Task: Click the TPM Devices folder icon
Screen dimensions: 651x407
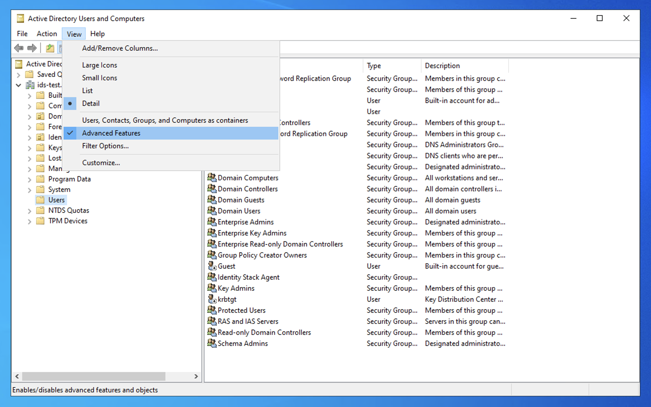Action: tap(40, 221)
